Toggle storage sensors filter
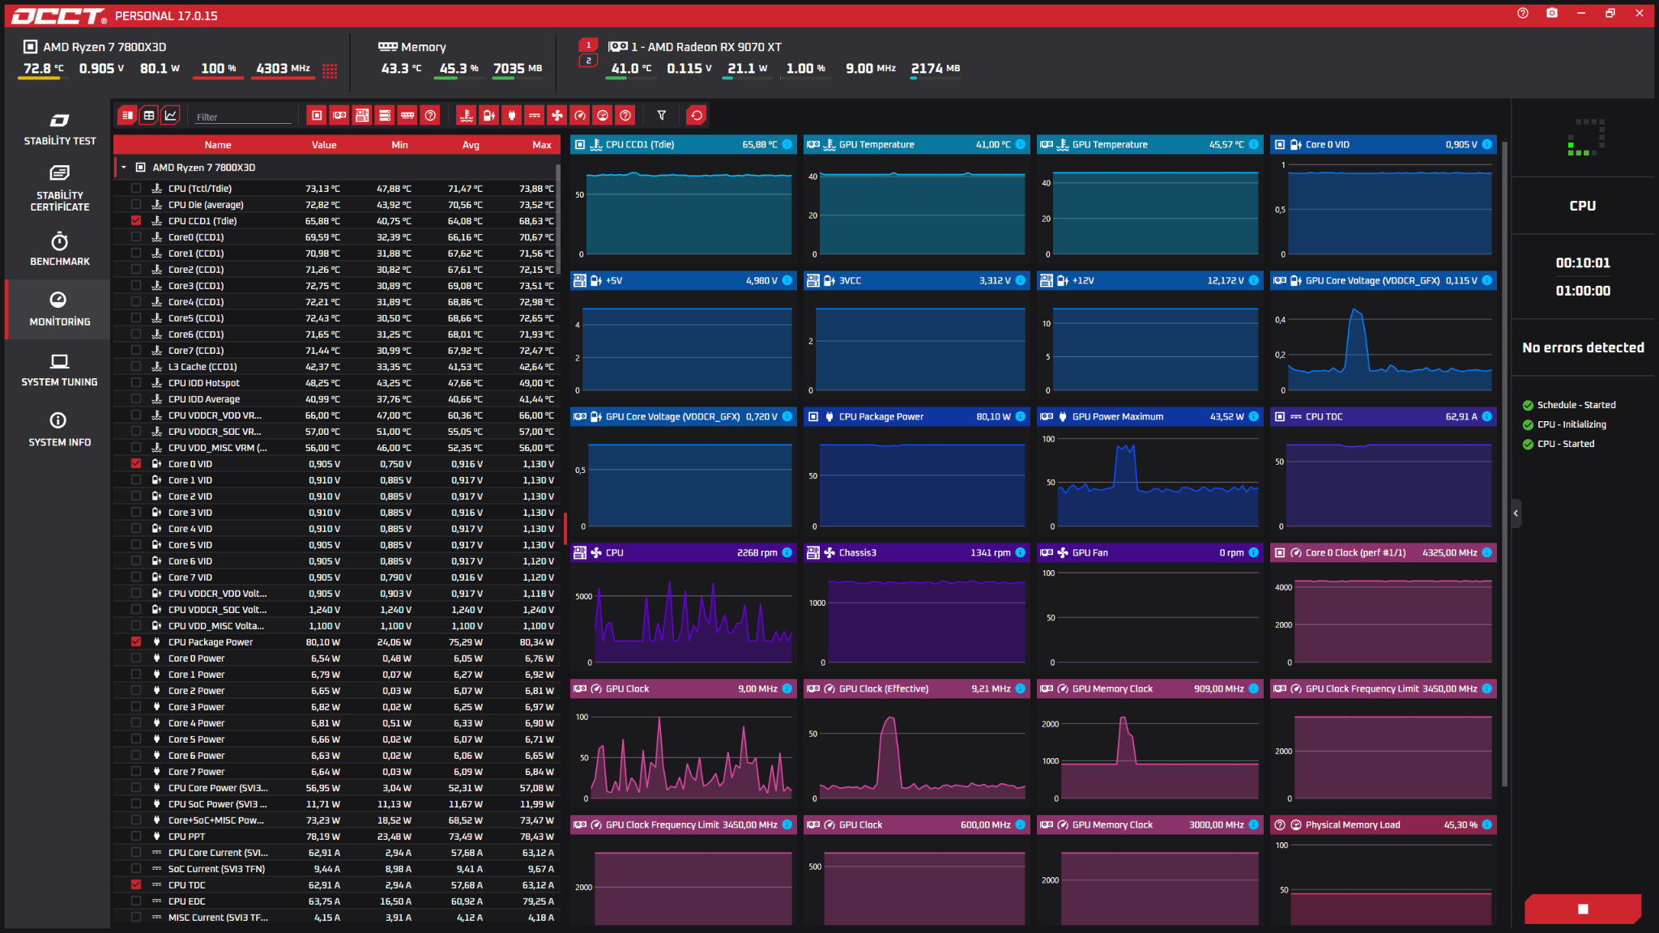Viewport: 1659px width, 933px height. pyautogui.click(x=385, y=116)
